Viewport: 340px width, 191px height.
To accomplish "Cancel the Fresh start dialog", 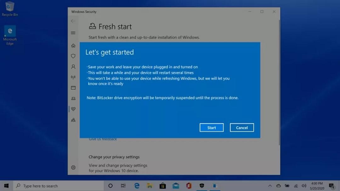I will click(x=242, y=128).
